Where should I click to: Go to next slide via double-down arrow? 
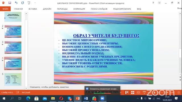180,80
